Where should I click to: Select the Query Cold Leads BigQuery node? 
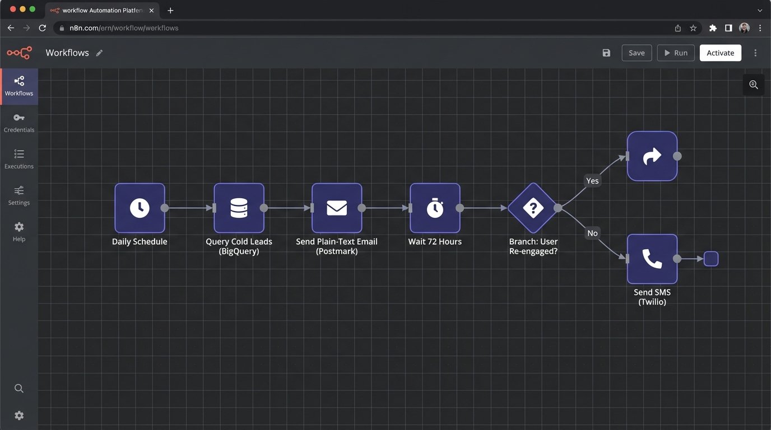[x=239, y=207]
